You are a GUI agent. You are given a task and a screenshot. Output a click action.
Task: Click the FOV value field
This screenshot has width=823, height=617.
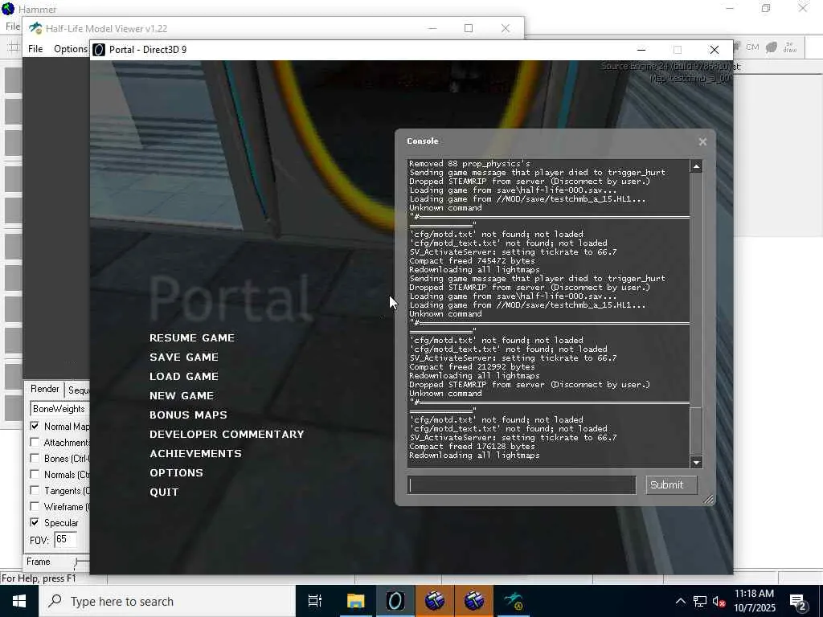point(66,539)
